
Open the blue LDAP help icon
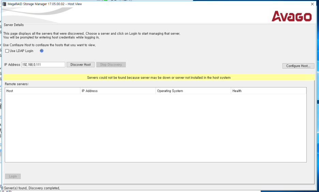coord(42,51)
